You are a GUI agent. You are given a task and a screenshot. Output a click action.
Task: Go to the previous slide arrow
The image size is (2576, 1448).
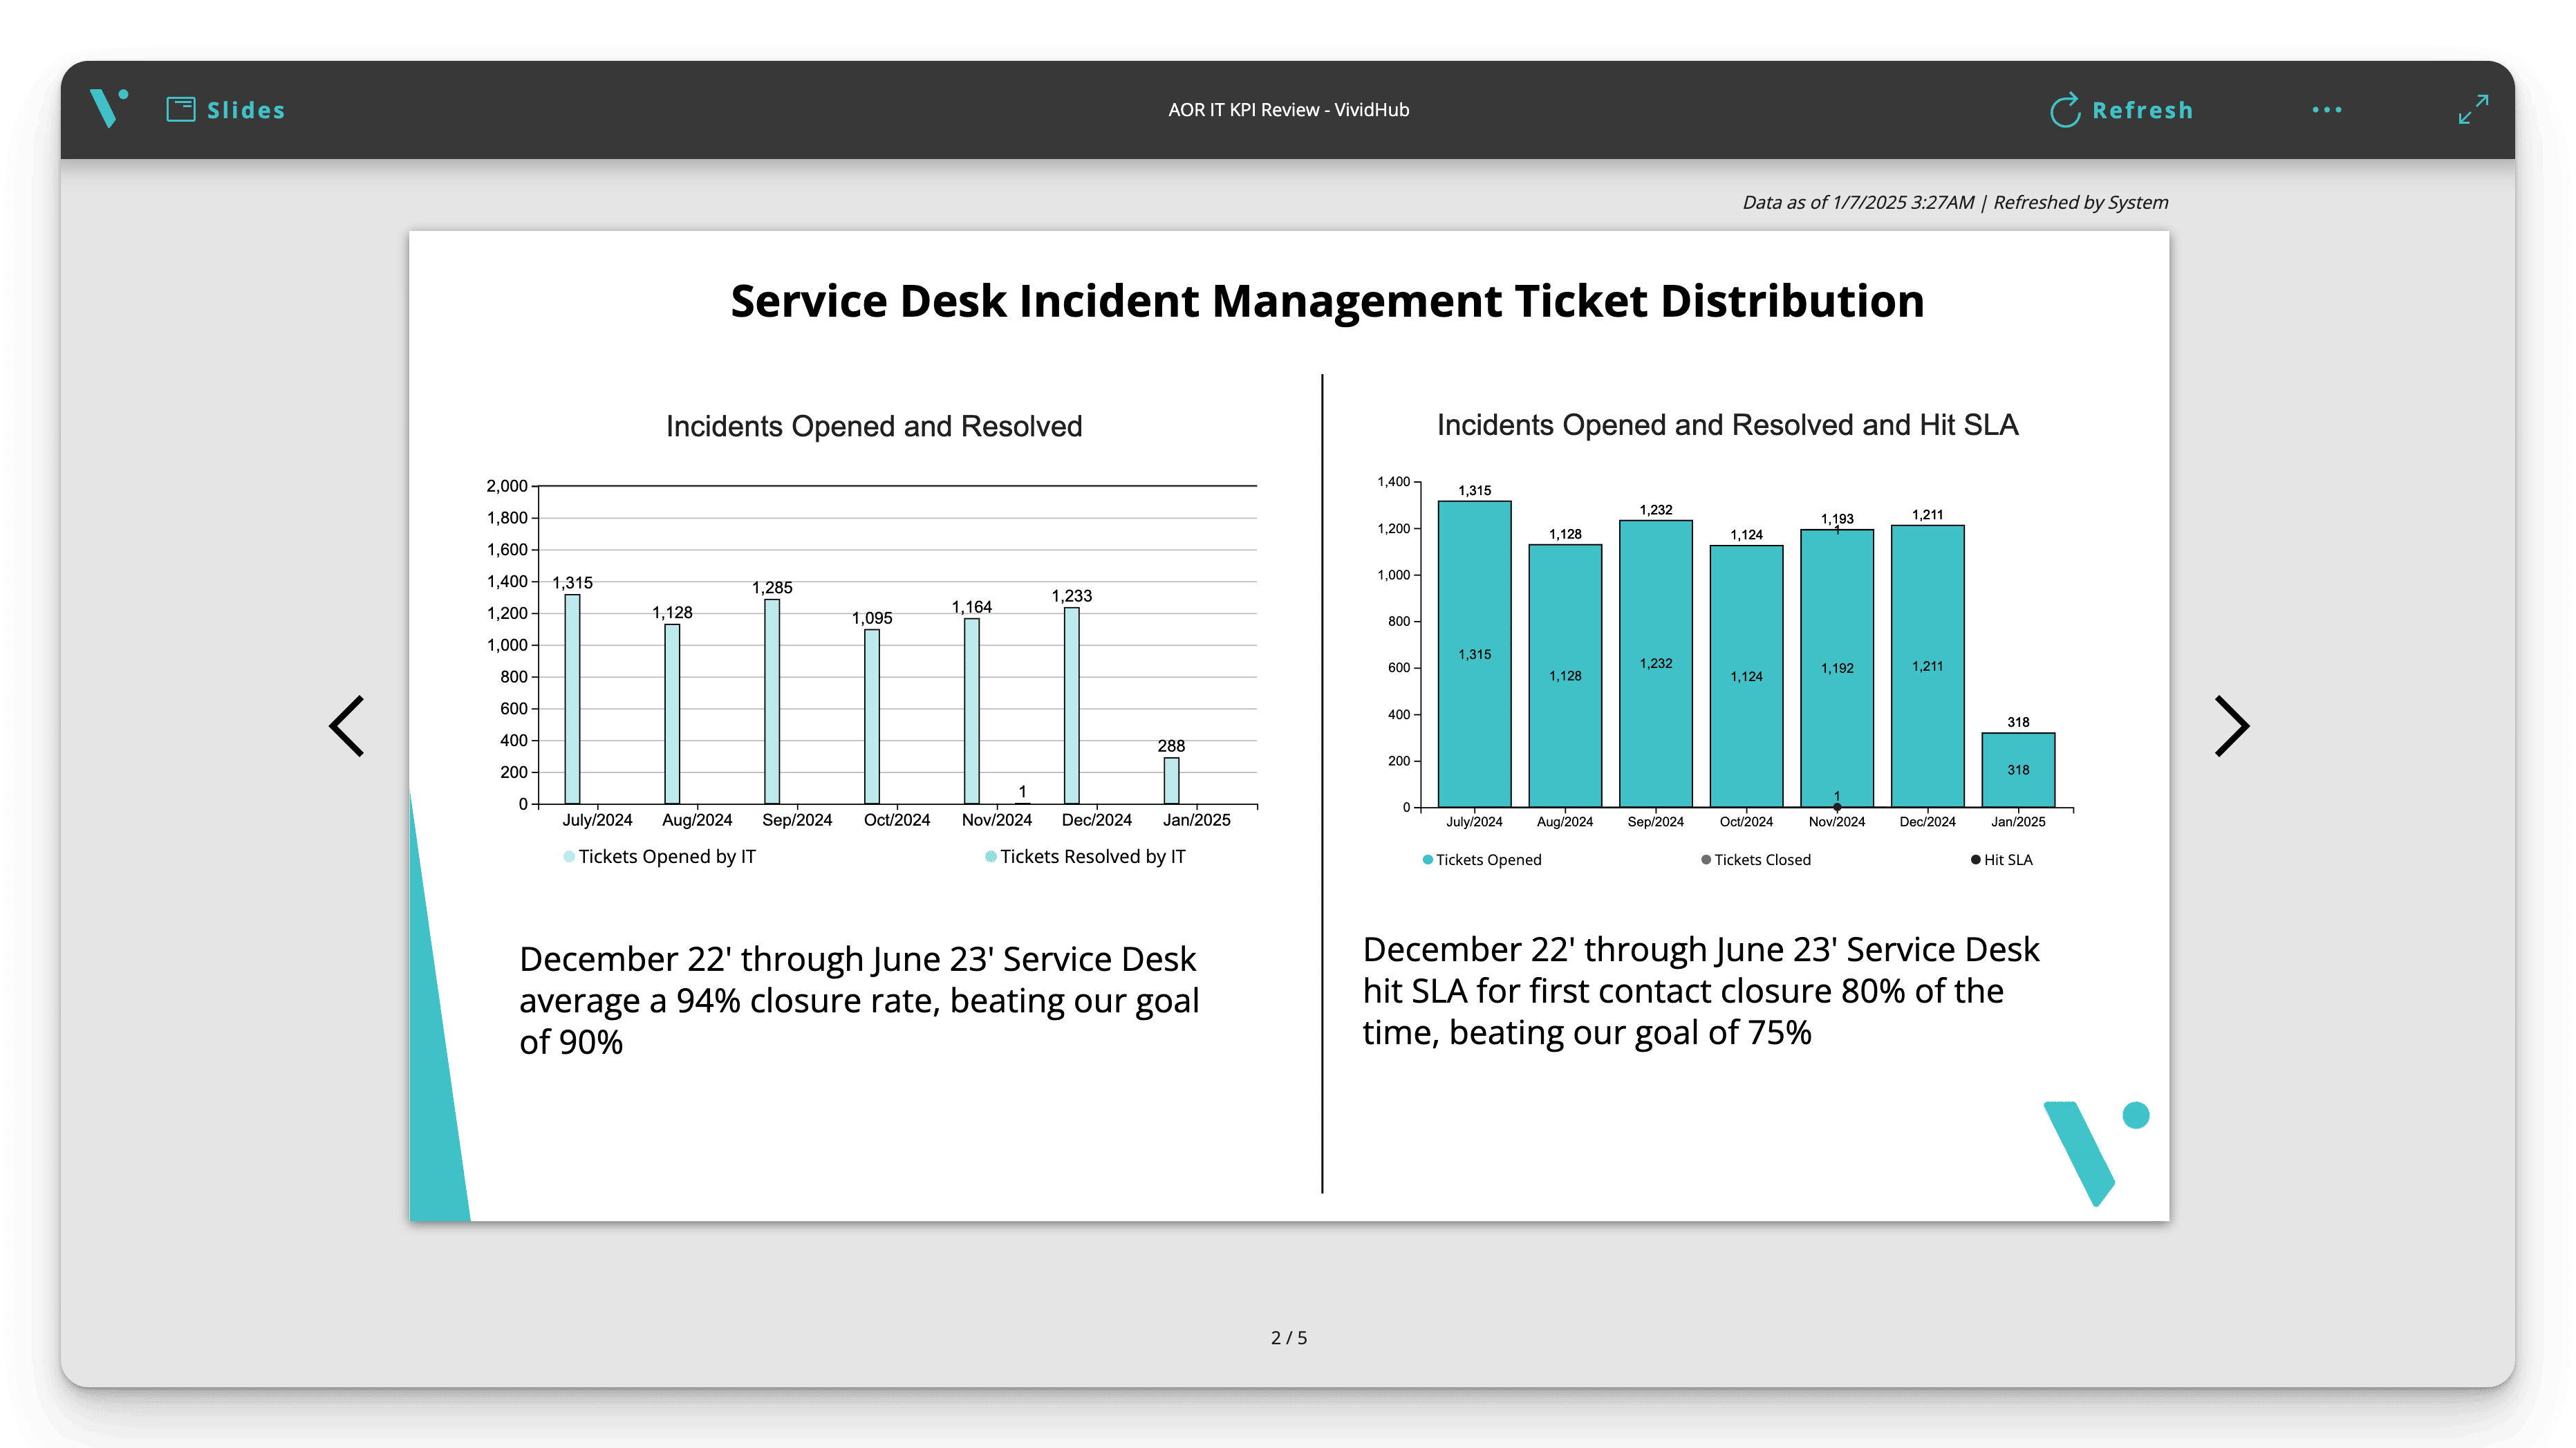347,726
